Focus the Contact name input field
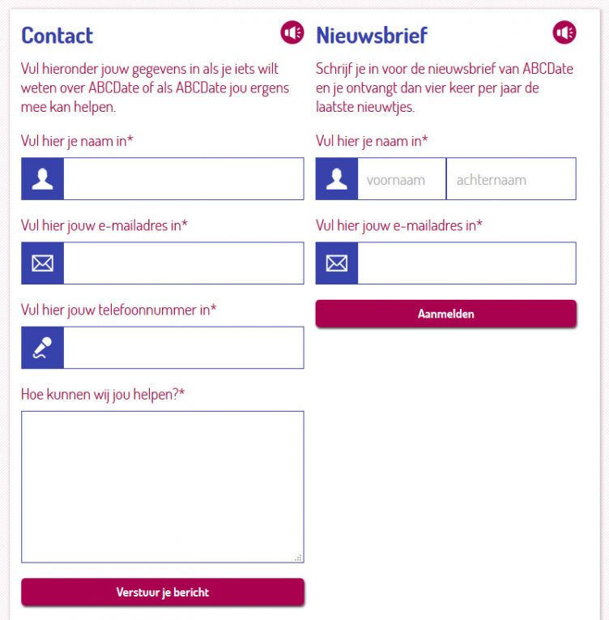 click(183, 179)
